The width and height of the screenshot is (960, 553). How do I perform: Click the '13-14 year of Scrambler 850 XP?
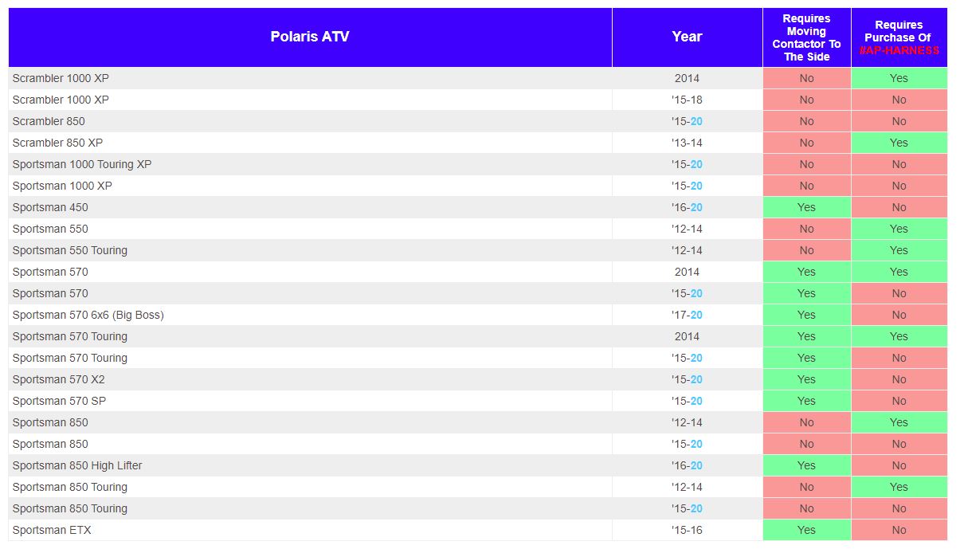[x=687, y=143]
